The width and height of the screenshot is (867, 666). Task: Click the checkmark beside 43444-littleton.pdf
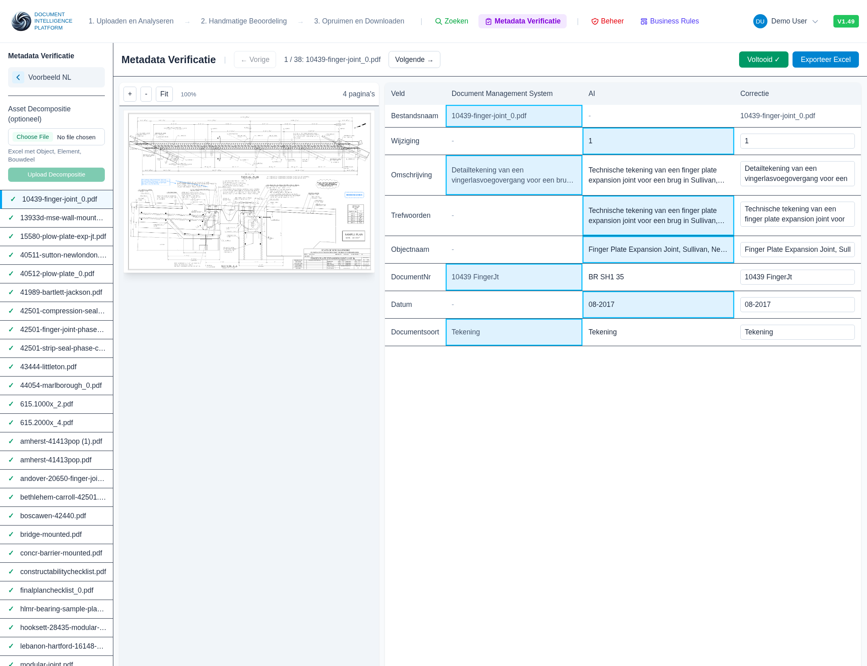[11, 367]
